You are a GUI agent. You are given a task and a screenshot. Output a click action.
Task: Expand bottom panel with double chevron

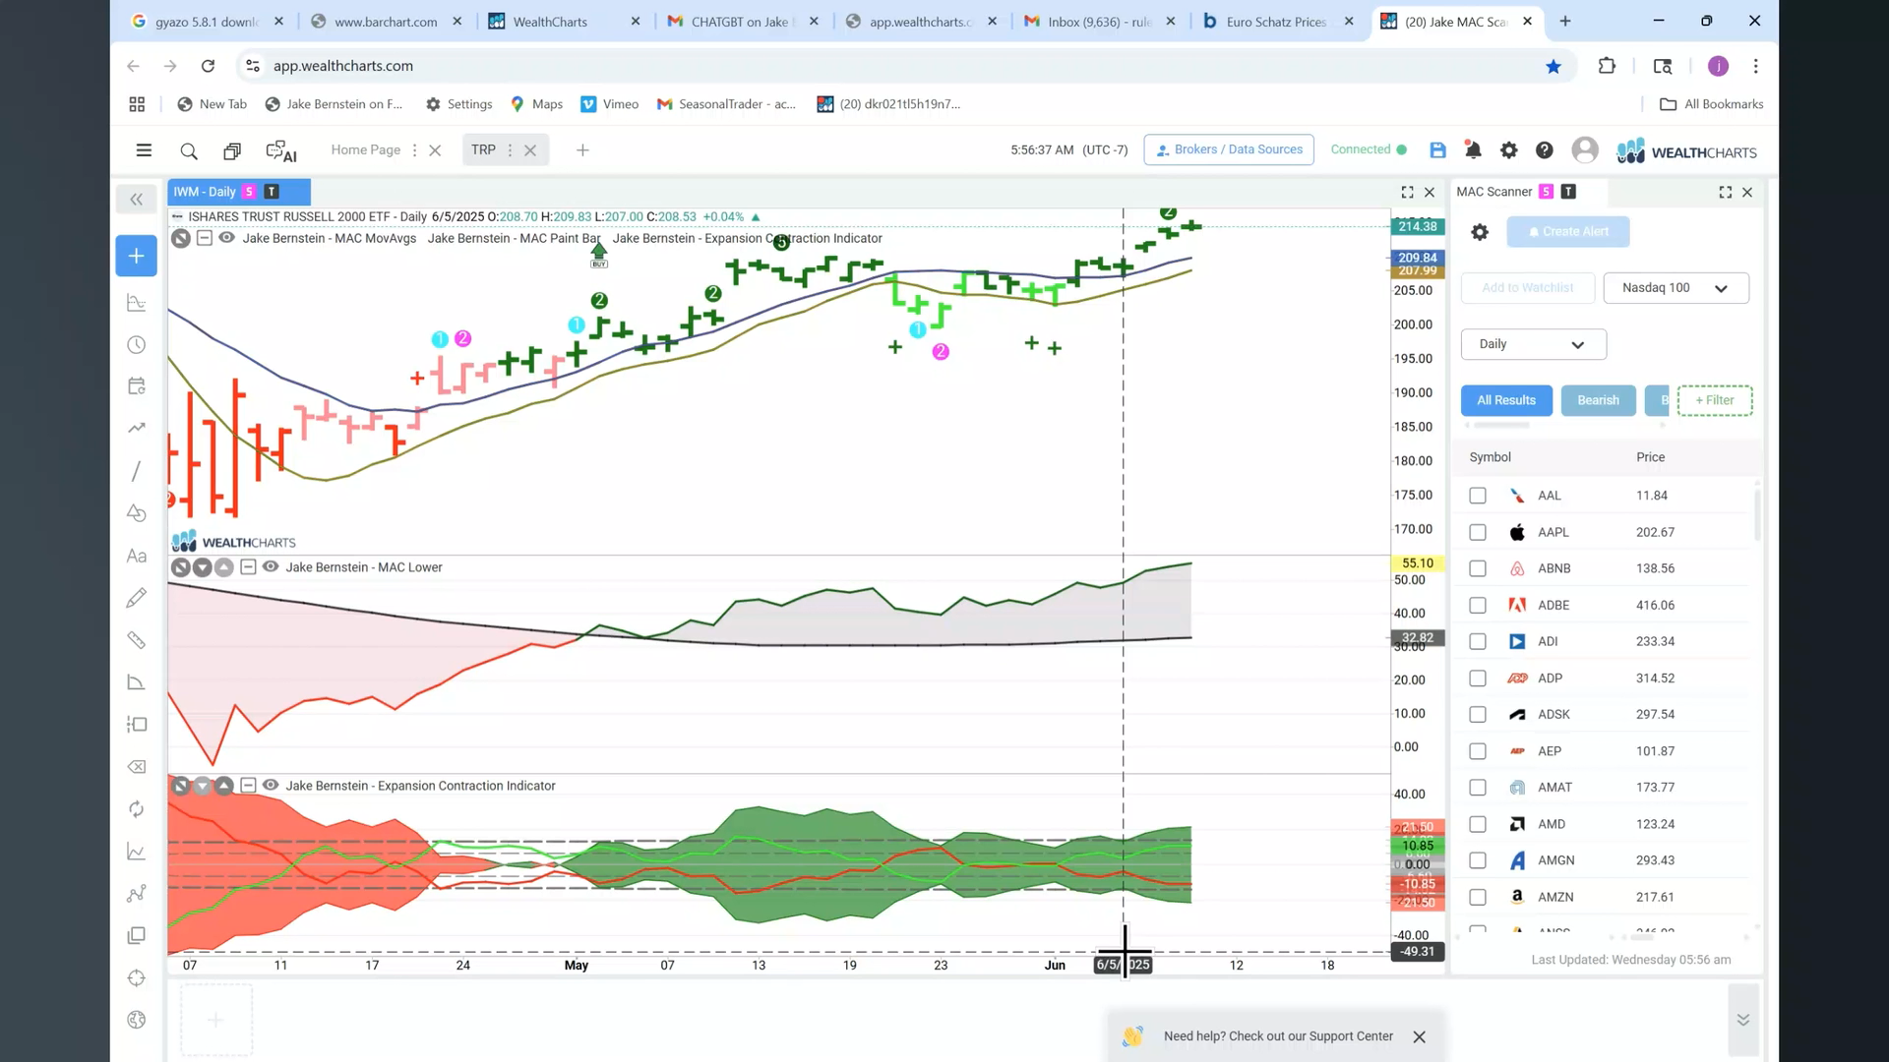click(x=1742, y=1021)
